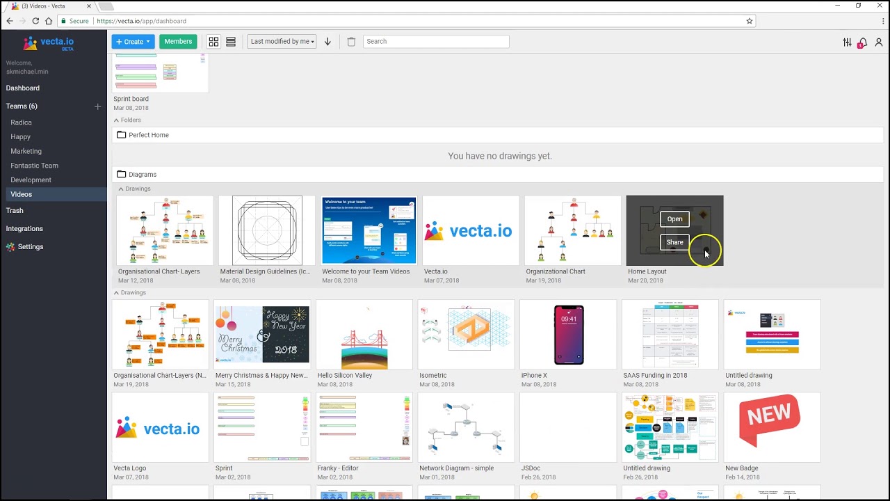Bookmark this page with star icon
Viewport: 890px width, 501px height.
(x=749, y=21)
